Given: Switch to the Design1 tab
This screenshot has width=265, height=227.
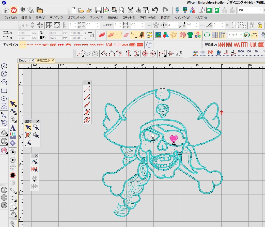Looking at the screenshot, I should [x=24, y=60].
